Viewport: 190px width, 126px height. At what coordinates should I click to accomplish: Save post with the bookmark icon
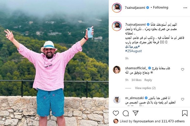click(x=185, y=113)
